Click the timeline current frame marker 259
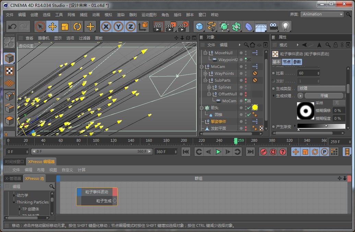Image resolution: width=355 pixels, height=232 pixels. point(236,141)
